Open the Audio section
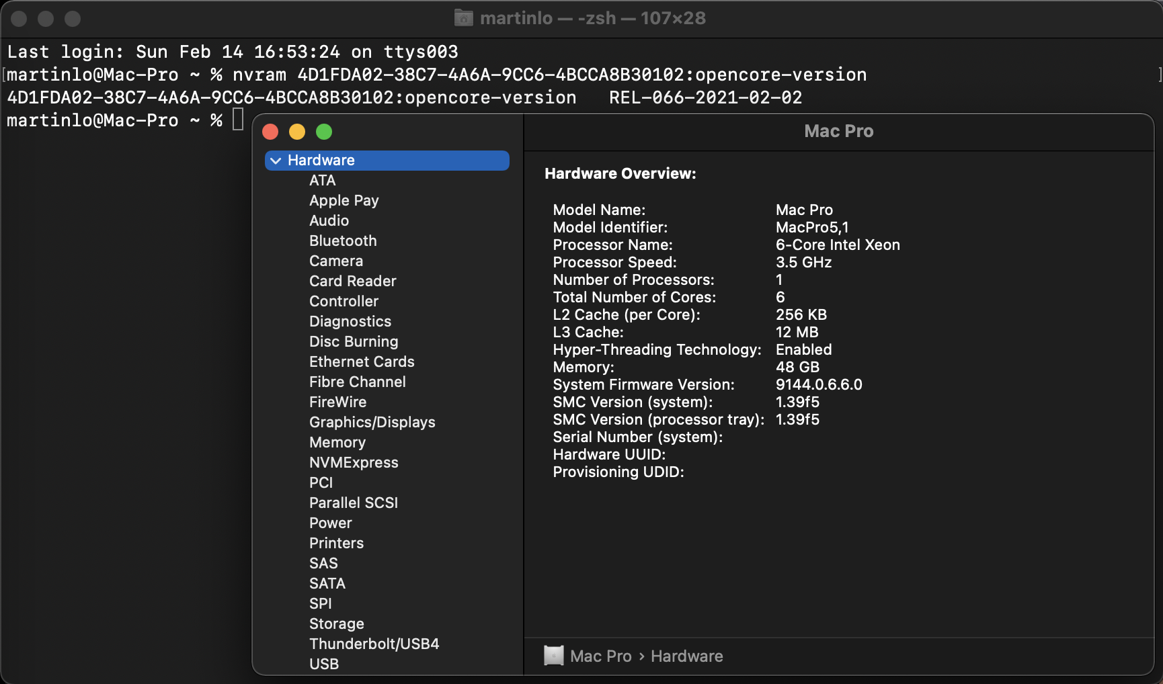 [329, 221]
